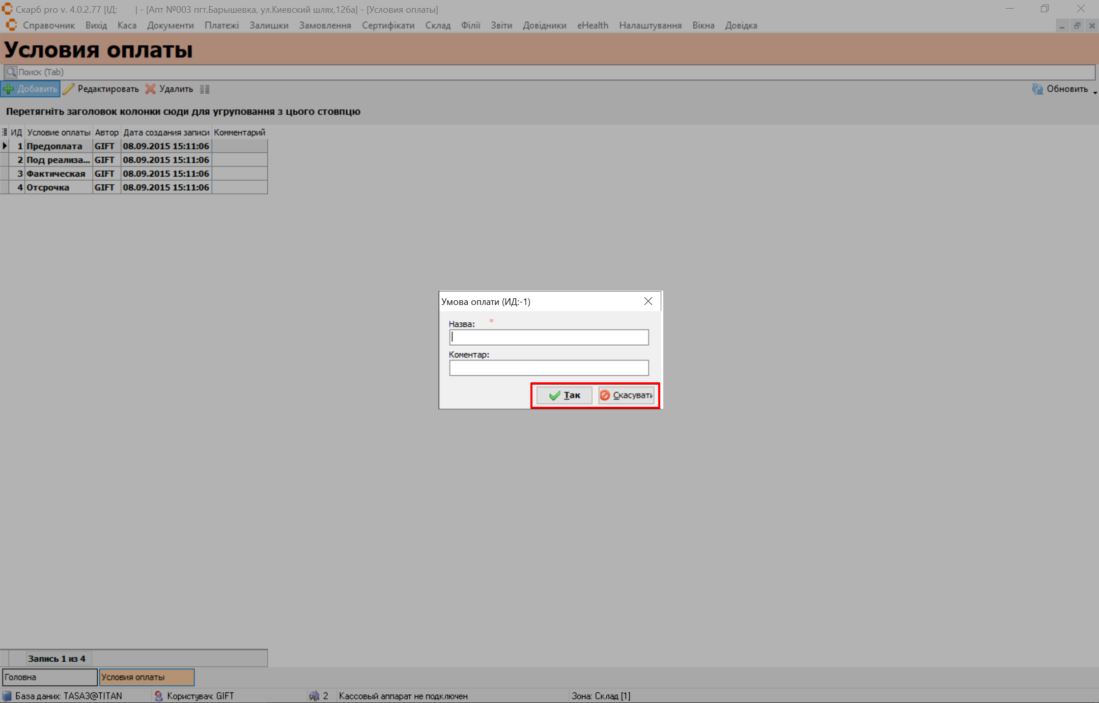Click the column layout icon after Удалить
The width and height of the screenshot is (1099, 703).
[205, 89]
